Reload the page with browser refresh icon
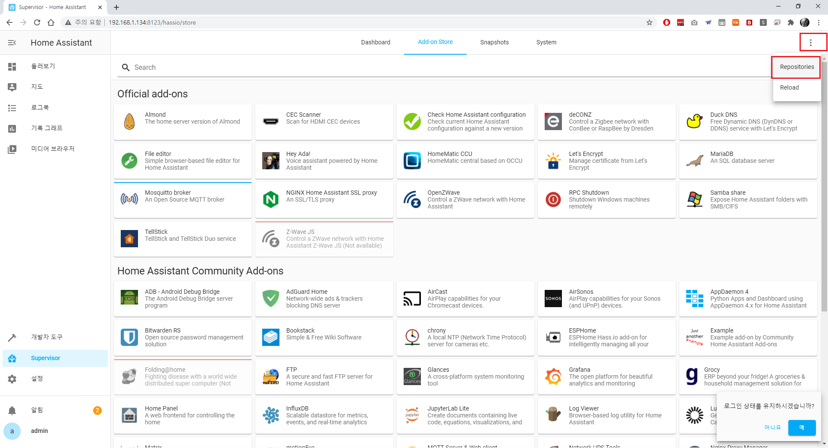Viewport: 828px width, 448px height. (37, 22)
